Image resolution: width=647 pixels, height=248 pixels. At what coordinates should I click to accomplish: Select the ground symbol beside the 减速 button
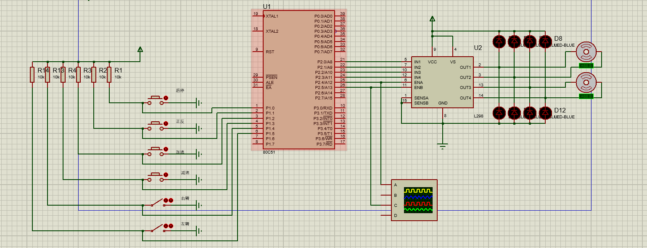coord(199,180)
